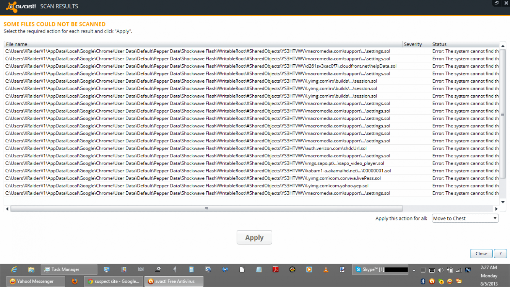The height and width of the screenshot is (287, 510).
Task: Select the avast! Free Antivirus taskbar button
Action: (174, 281)
